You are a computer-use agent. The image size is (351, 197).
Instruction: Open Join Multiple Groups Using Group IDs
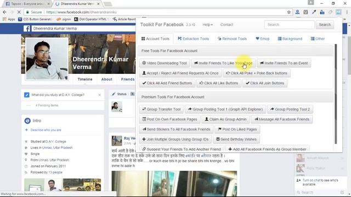tap(175, 140)
